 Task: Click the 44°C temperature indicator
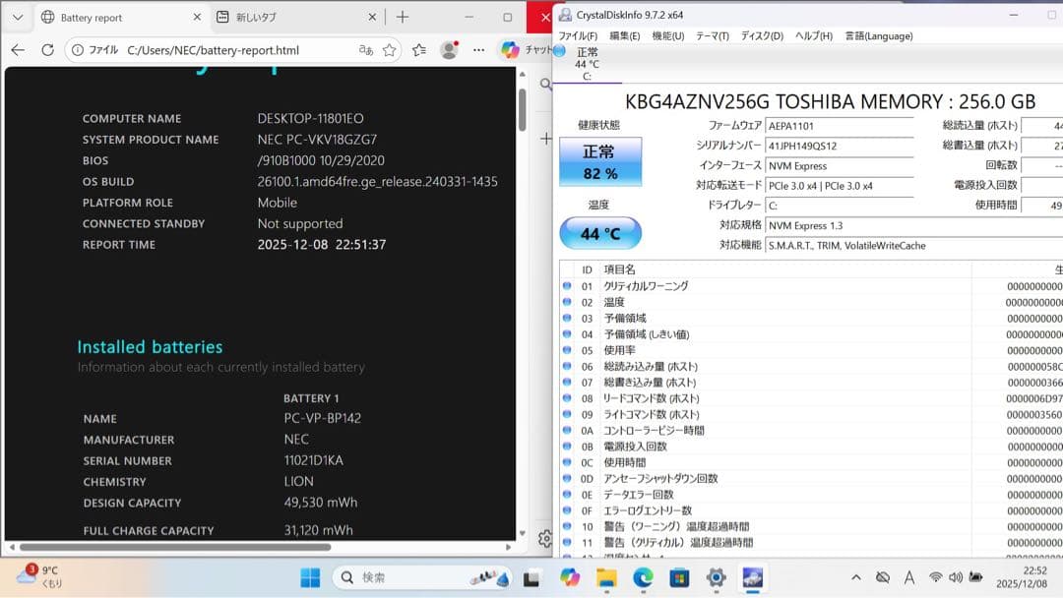coord(599,233)
